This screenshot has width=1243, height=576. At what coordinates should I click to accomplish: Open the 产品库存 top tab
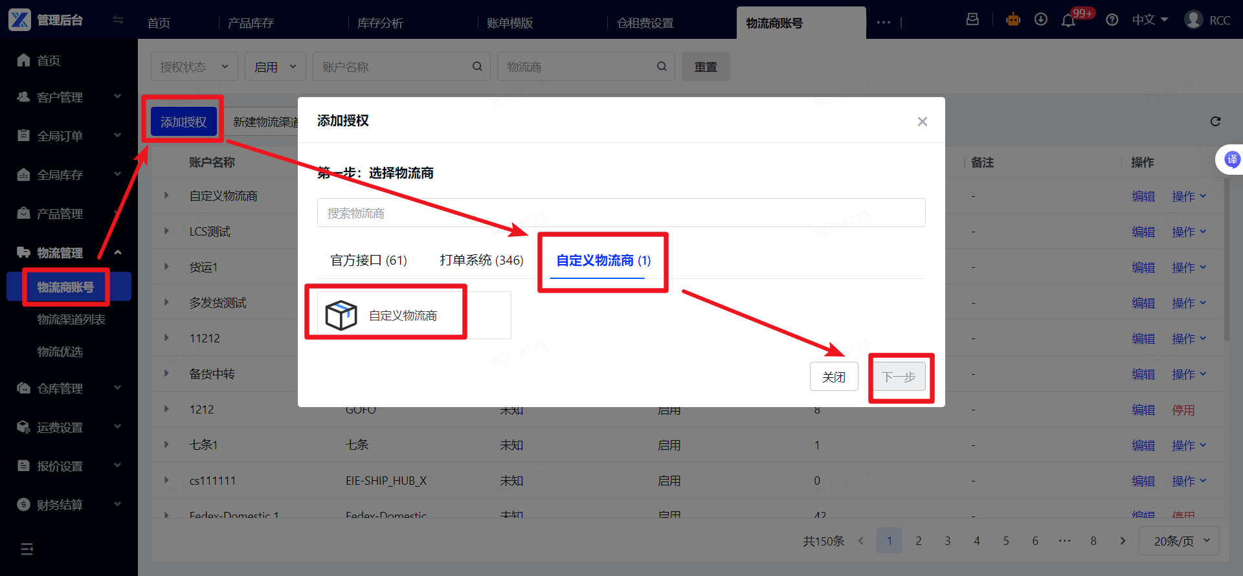coord(251,23)
